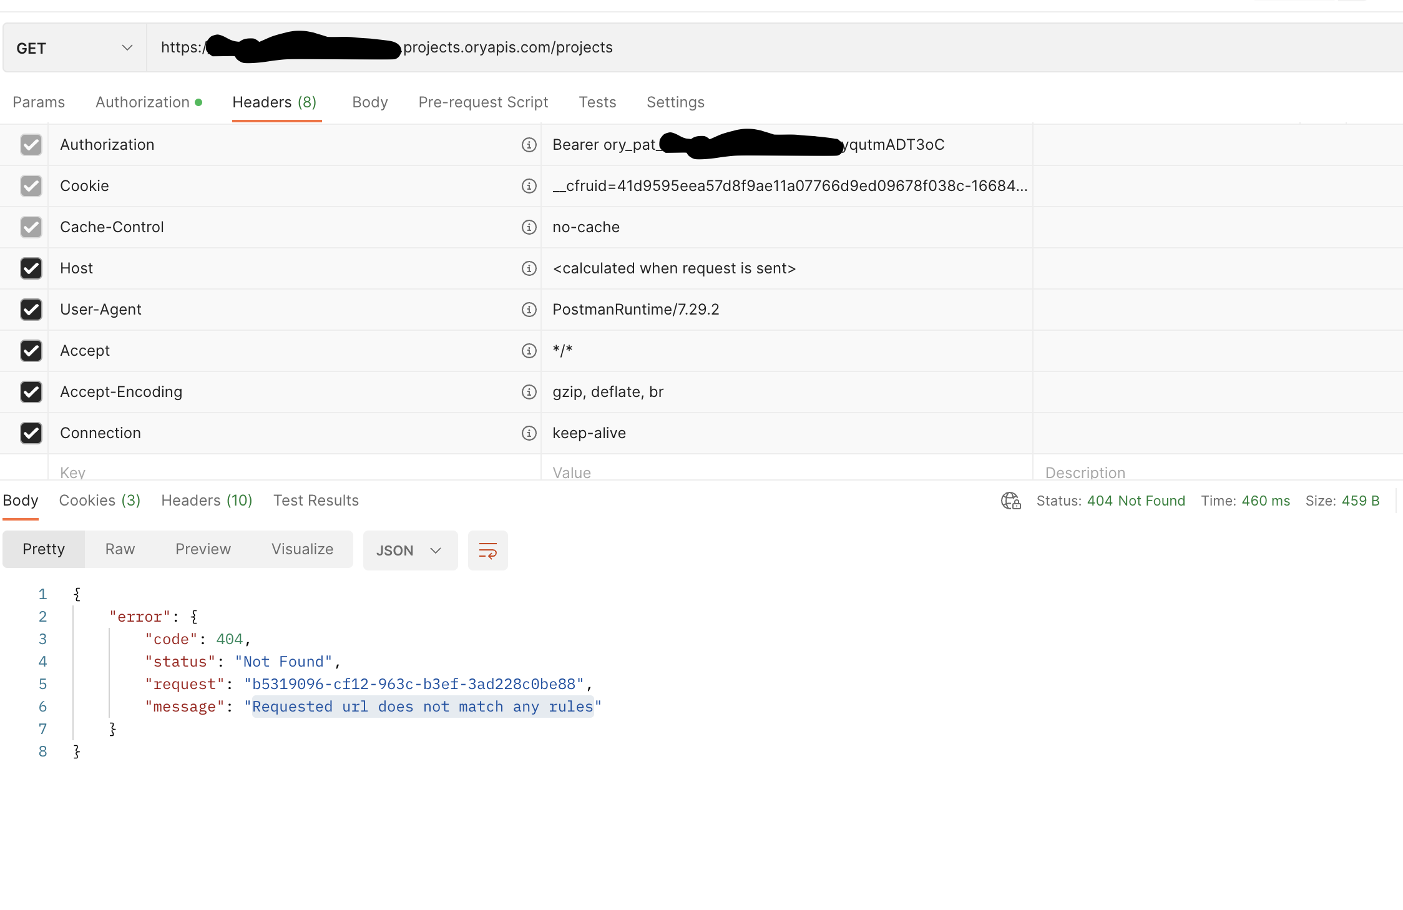Viewport: 1403px width, 910px height.
Task: Click the info icon next to the Connection header
Action: coord(529,433)
